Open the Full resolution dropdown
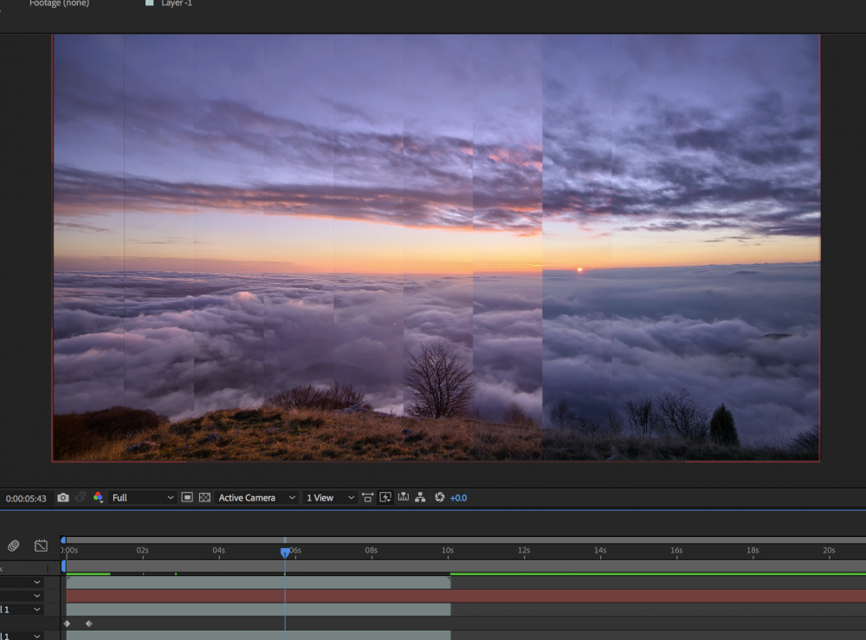866x640 pixels. pyautogui.click(x=144, y=498)
